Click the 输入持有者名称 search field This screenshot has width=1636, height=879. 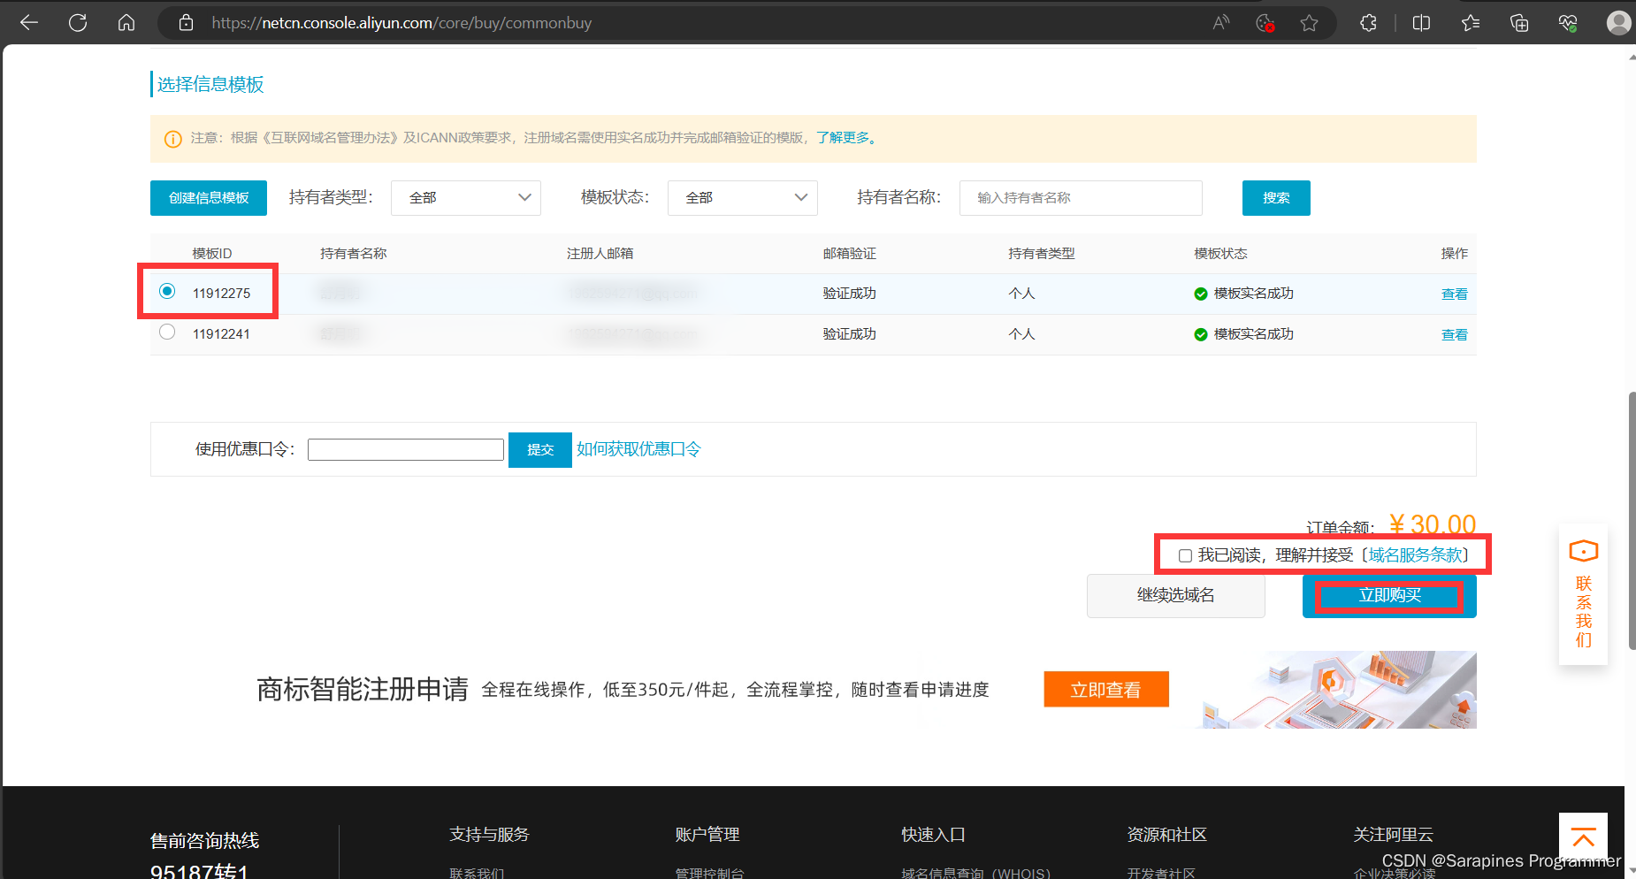coord(1080,198)
